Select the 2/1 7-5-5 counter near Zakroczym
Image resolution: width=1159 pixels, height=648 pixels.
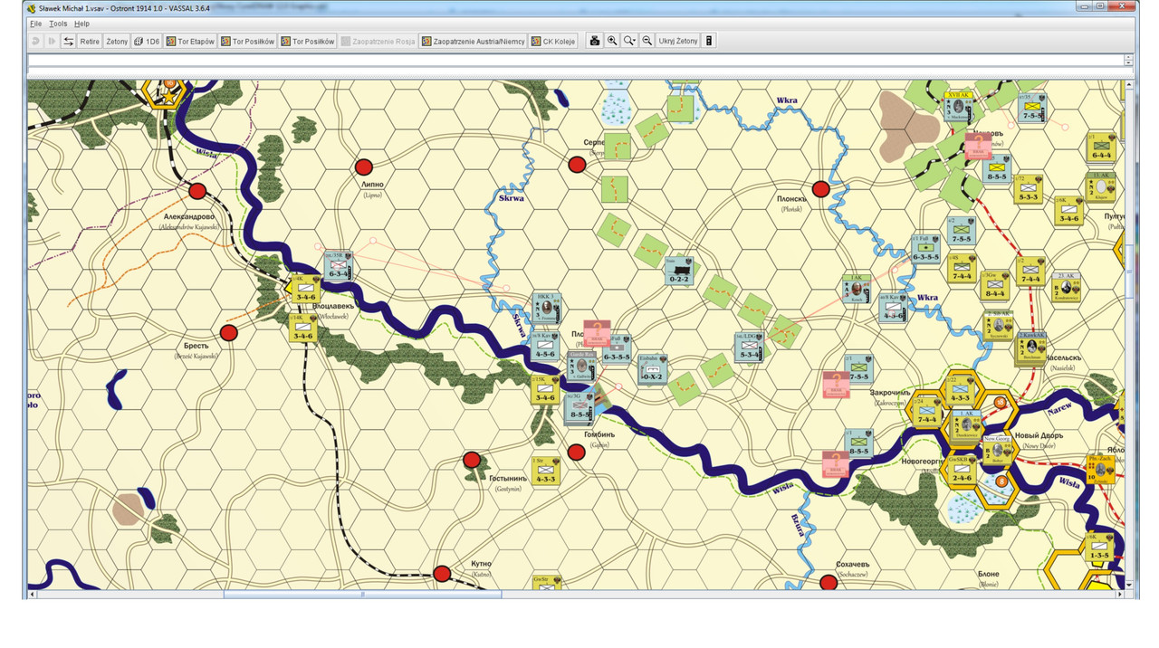click(x=858, y=368)
